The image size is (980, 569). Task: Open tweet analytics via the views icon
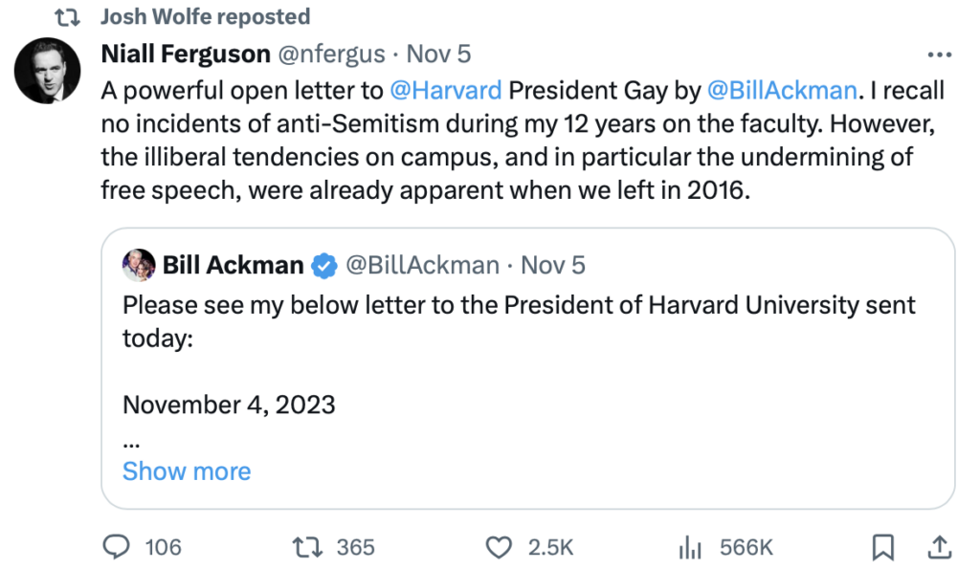click(x=688, y=547)
